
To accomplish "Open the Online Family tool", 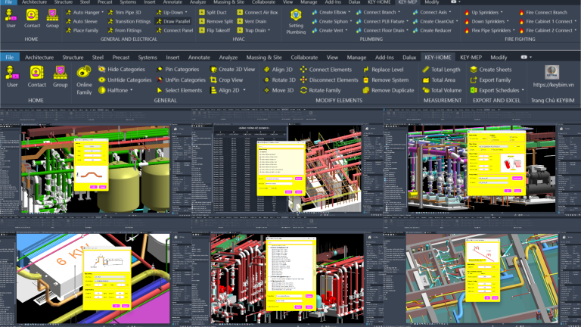I will pos(84,80).
